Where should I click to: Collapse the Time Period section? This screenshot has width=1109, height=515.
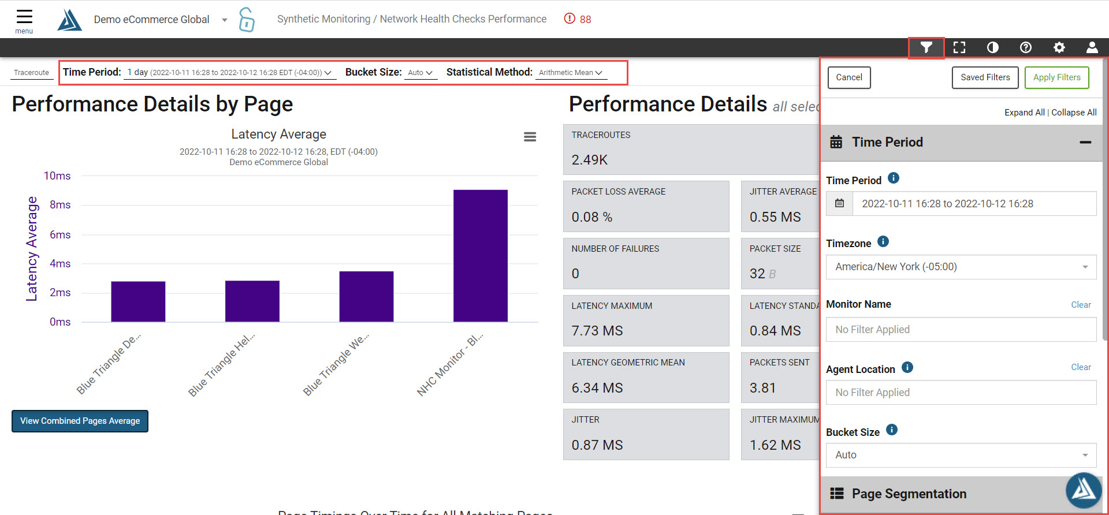pos(1085,142)
